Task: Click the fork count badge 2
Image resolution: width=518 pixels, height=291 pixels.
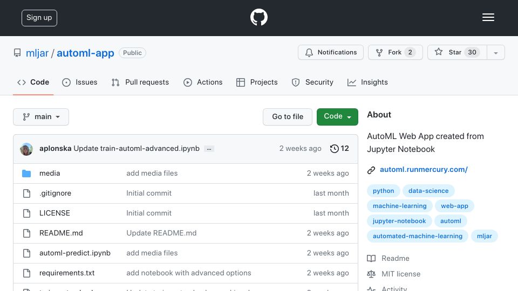Action: (410, 52)
